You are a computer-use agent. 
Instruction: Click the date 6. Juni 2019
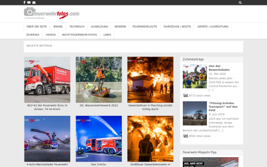[x=217, y=114]
